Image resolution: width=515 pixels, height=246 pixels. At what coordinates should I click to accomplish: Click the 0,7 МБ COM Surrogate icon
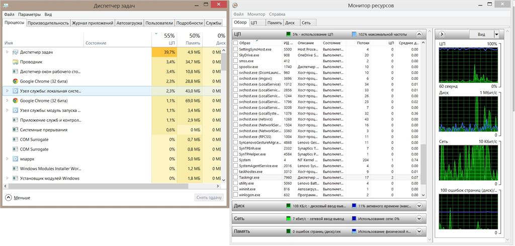tap(15, 140)
